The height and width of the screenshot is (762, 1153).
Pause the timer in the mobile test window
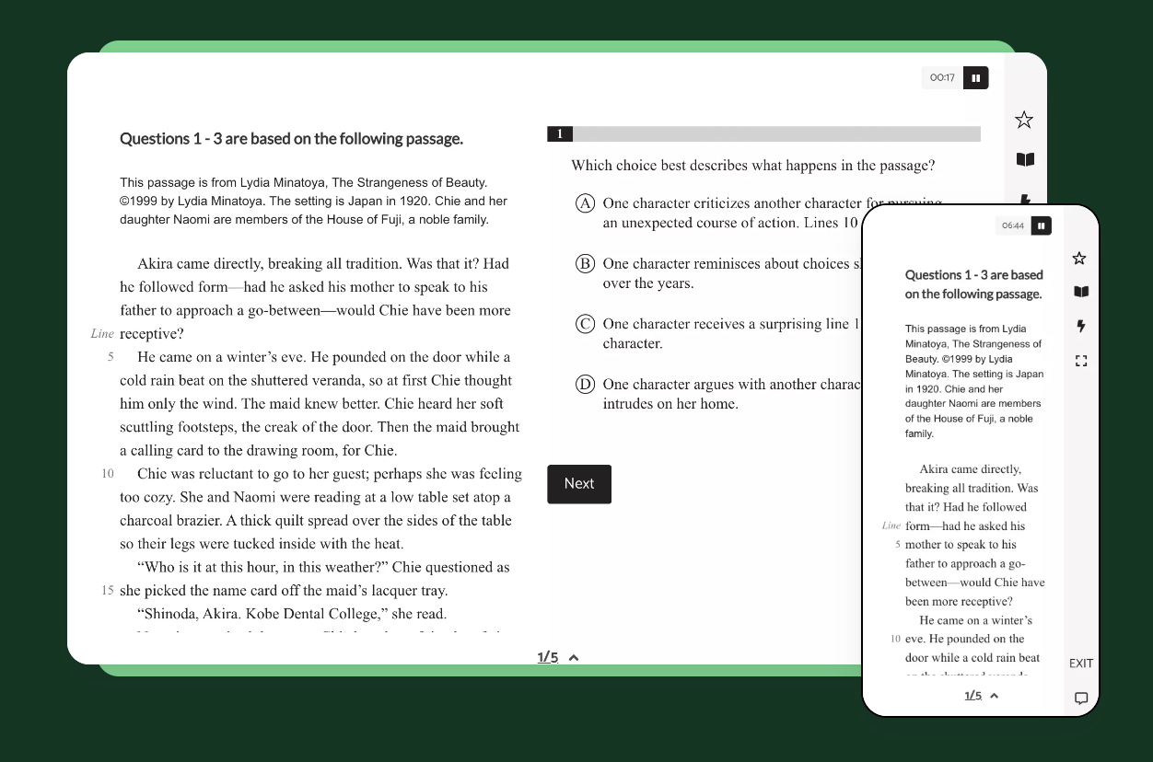pyautogui.click(x=1041, y=225)
